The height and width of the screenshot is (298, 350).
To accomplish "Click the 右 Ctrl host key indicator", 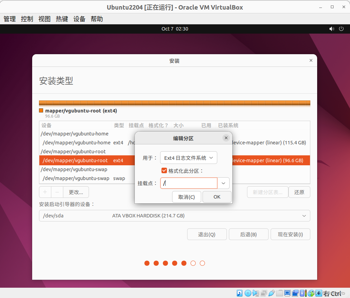I will pyautogui.click(x=332, y=293).
